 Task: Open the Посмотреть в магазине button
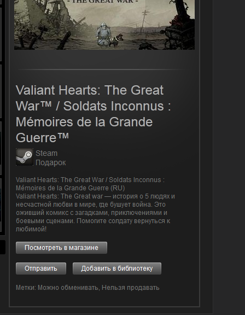click(61, 248)
